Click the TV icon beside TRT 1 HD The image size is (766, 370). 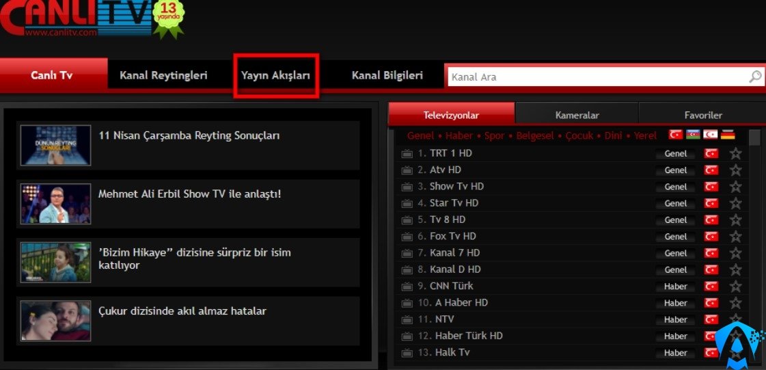(407, 154)
